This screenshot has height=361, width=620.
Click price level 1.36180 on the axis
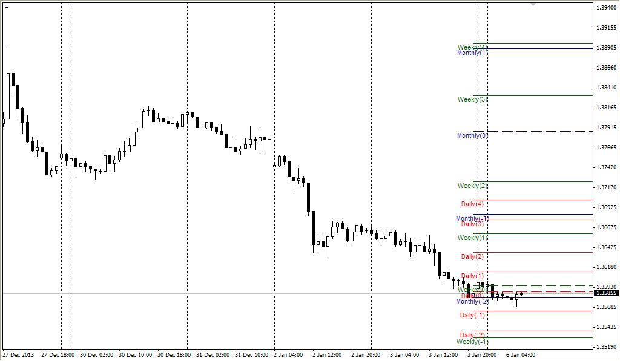tap(606, 267)
